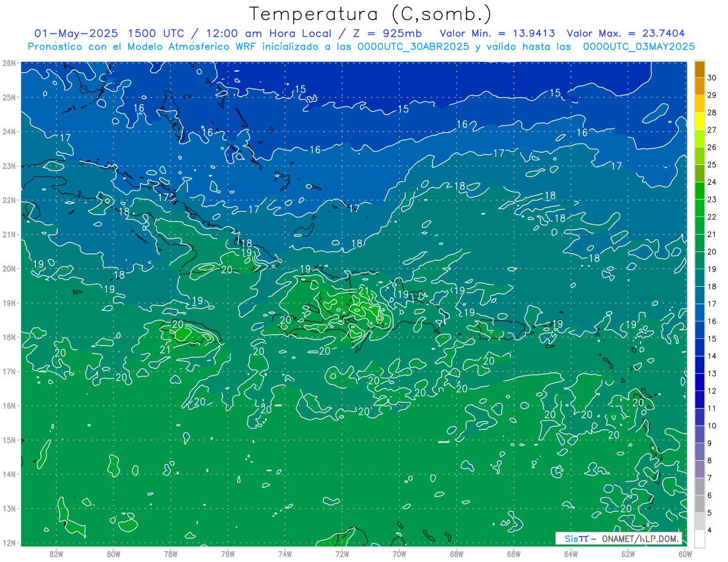Click the 20N latitude label
Screen dimensions: 728x562
coord(8,269)
